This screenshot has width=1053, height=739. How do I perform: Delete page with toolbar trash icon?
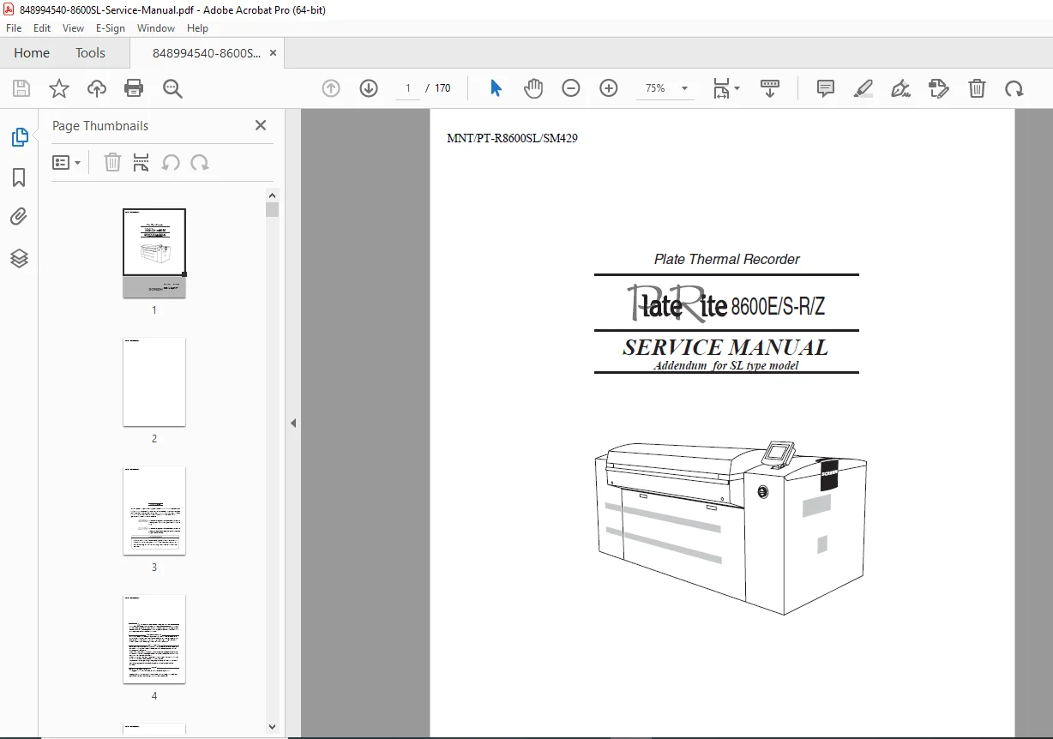[977, 88]
